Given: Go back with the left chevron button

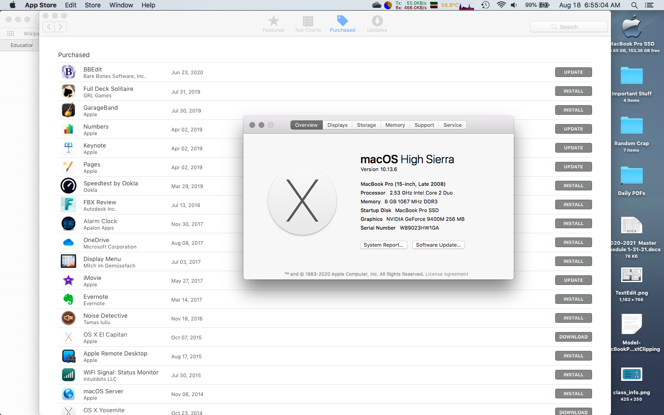Looking at the screenshot, I should tap(48, 27).
